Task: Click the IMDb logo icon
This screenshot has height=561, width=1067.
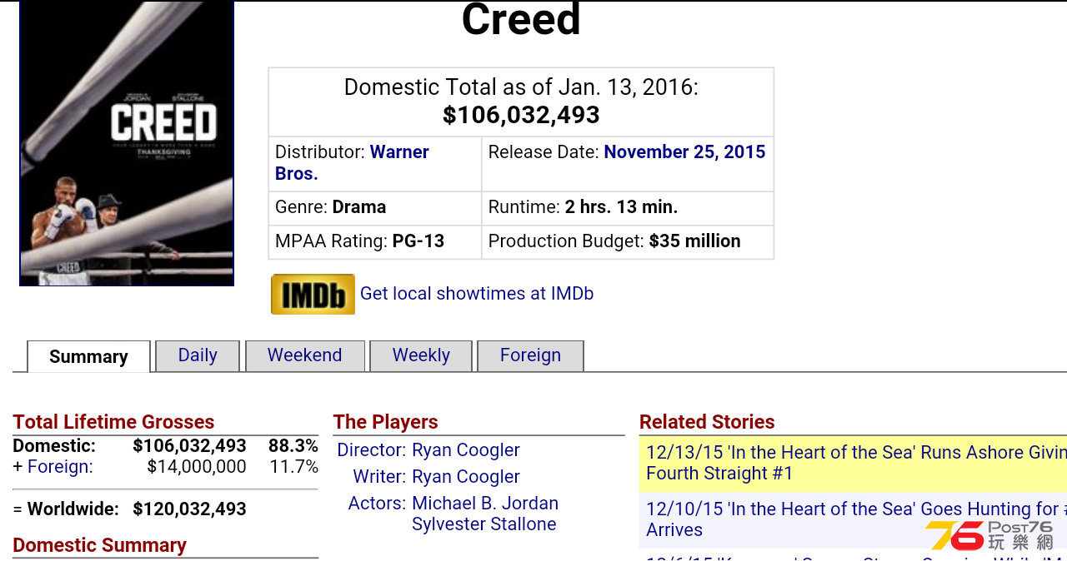Action: [313, 294]
